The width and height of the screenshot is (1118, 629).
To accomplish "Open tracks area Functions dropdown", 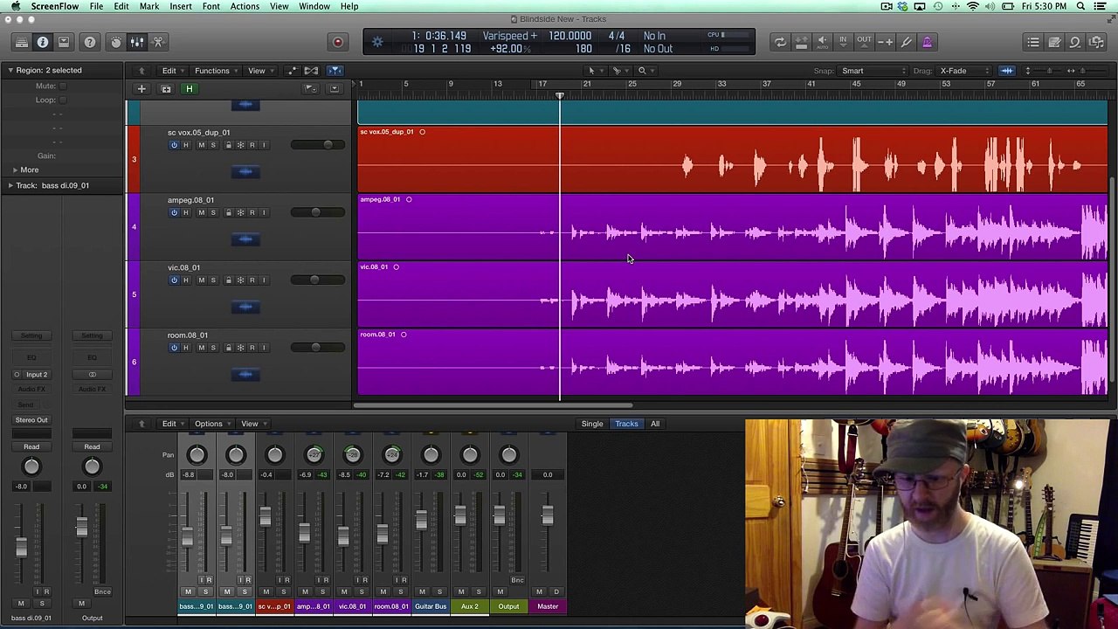I will click(215, 71).
